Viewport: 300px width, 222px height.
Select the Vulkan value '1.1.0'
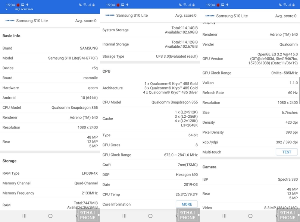294,83
